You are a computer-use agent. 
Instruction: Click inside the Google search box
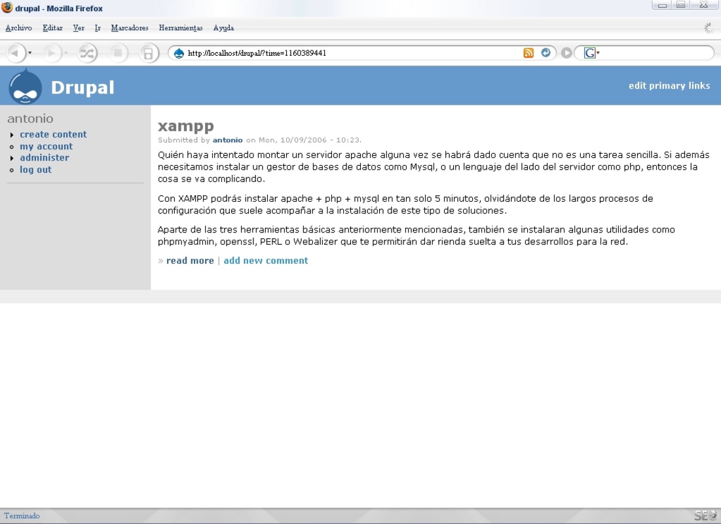655,53
